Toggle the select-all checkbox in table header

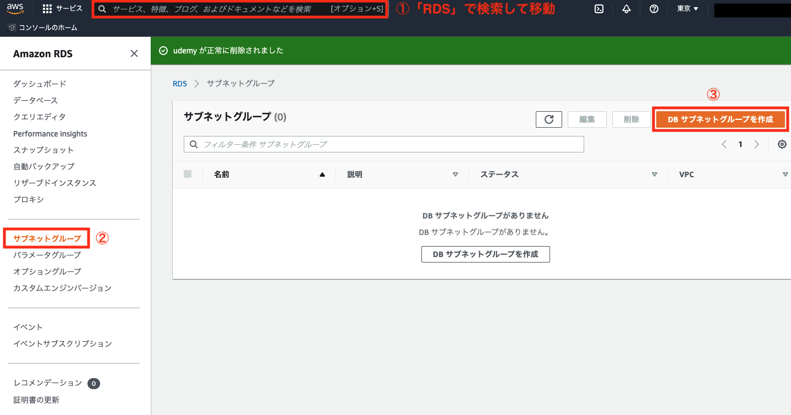tap(188, 174)
